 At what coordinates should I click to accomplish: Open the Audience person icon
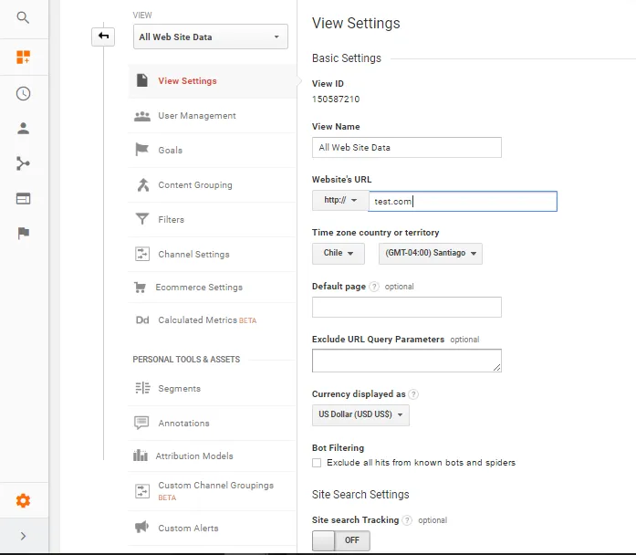click(23, 129)
